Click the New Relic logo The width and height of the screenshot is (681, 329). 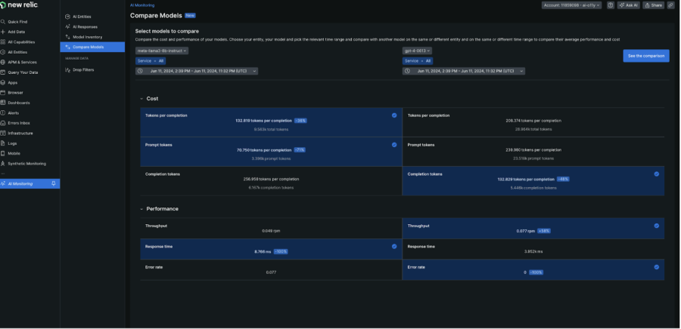point(20,5)
